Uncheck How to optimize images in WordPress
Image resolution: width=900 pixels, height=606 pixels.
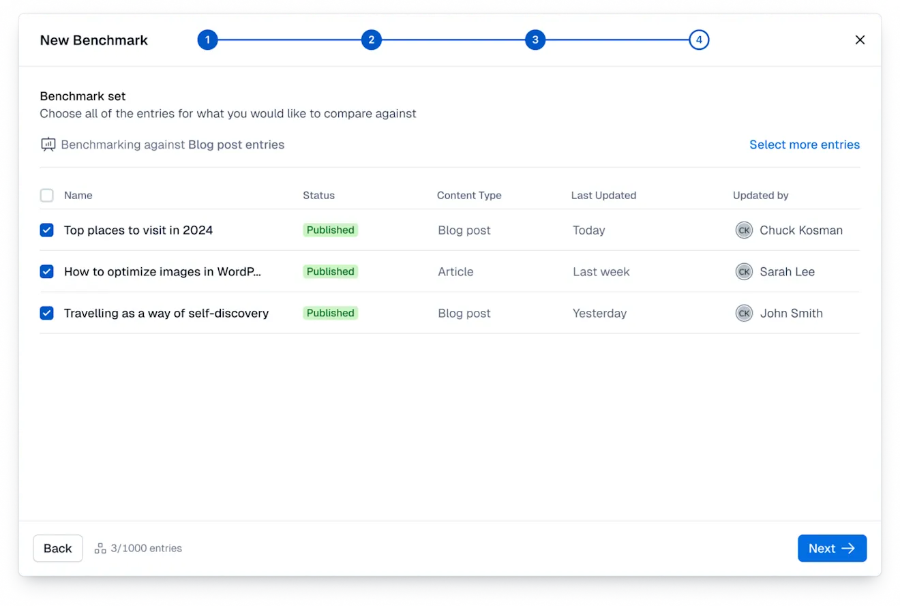(x=46, y=271)
